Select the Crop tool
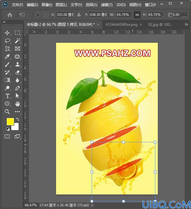 tap(7, 49)
